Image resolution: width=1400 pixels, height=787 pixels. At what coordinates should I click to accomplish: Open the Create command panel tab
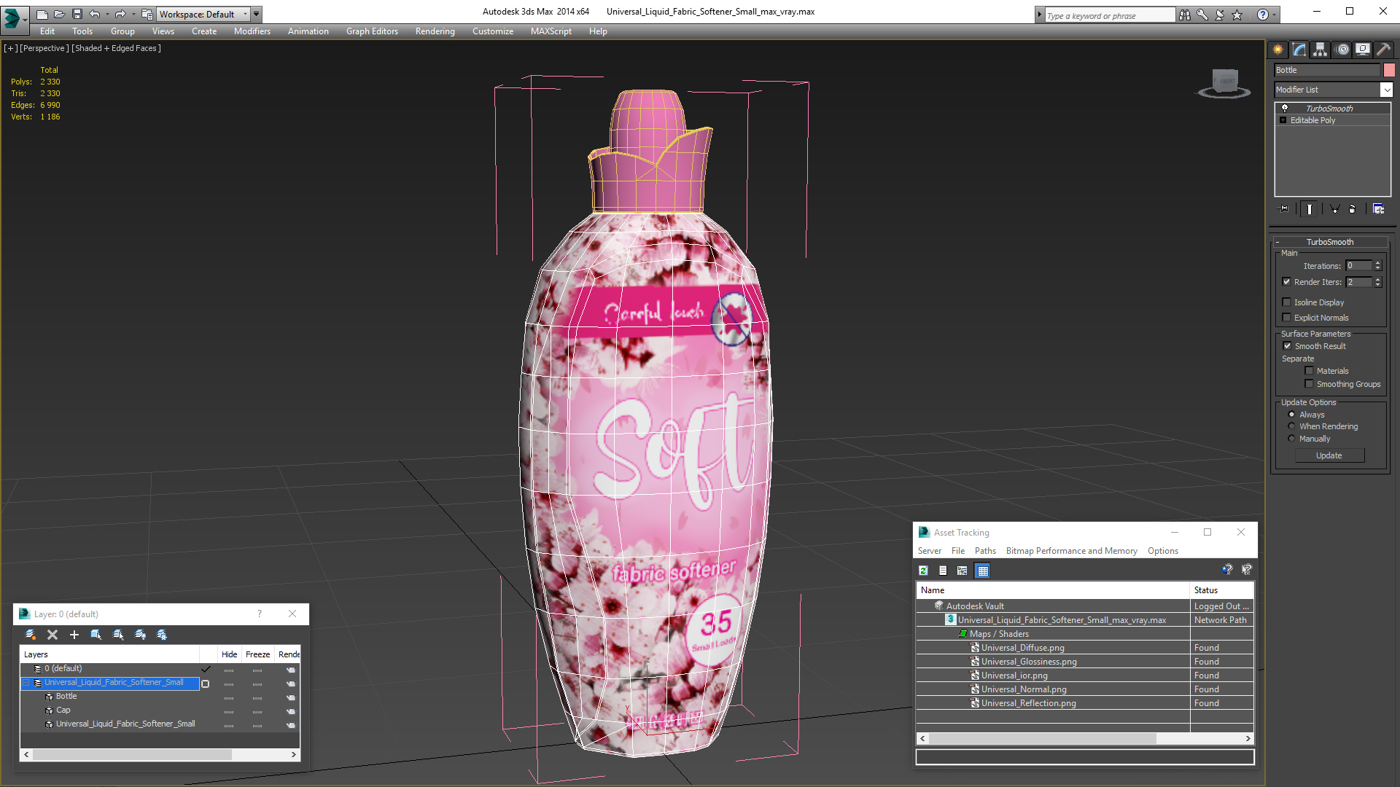(x=1277, y=50)
